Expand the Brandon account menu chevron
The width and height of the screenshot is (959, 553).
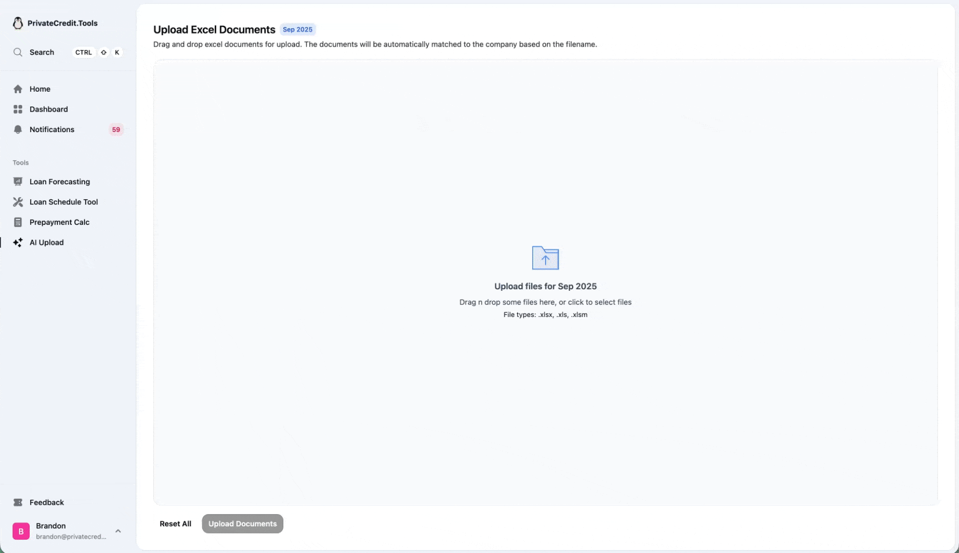click(x=118, y=531)
